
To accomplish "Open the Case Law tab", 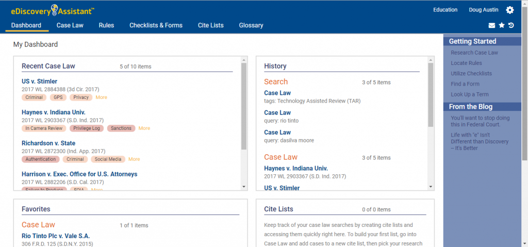I will click(x=70, y=25).
